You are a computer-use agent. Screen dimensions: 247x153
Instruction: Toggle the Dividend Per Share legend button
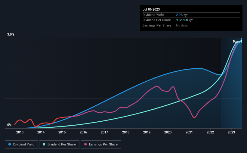coord(59,145)
